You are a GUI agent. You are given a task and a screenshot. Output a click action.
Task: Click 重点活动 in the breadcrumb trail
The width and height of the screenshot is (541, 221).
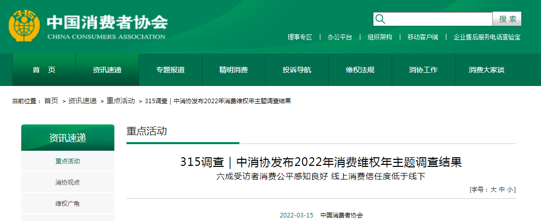click(x=120, y=101)
